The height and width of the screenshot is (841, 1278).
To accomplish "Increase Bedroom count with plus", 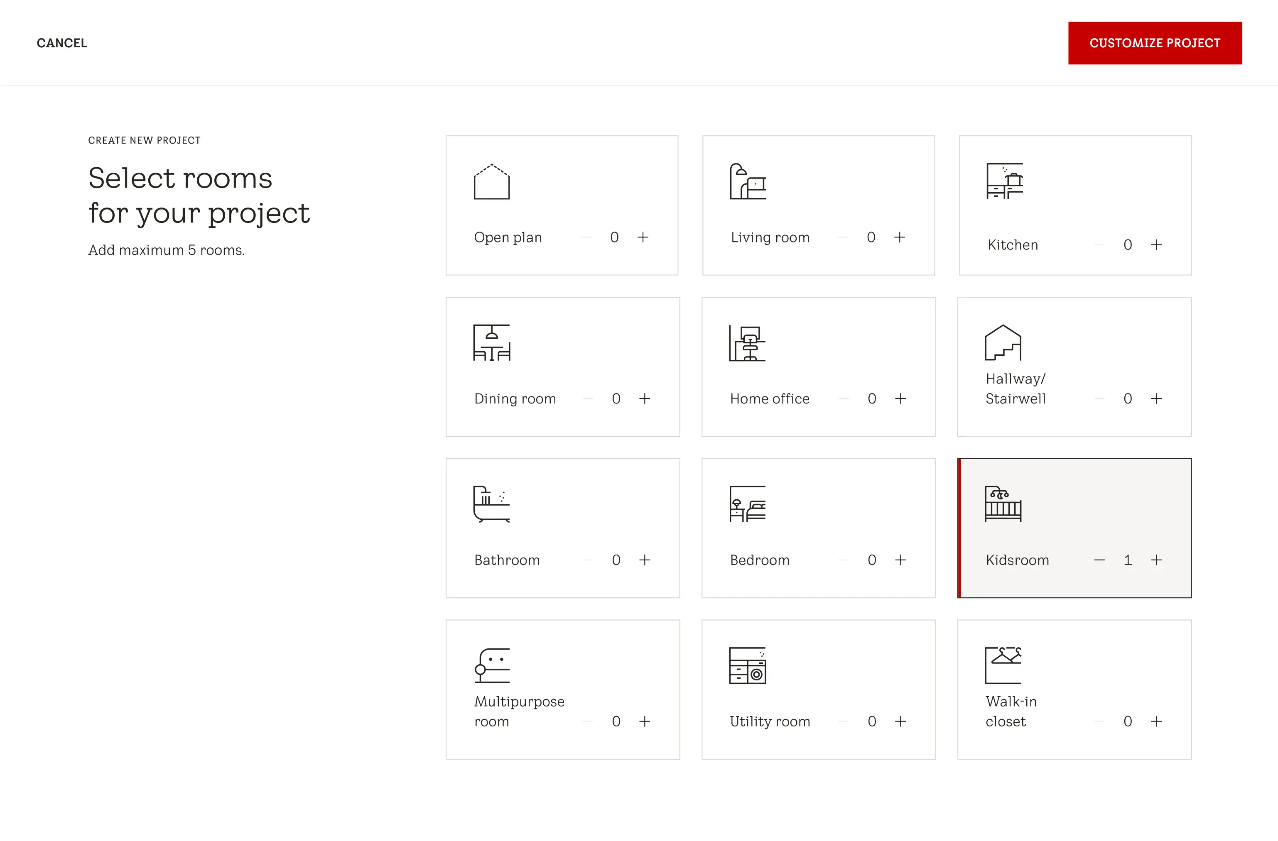I will (900, 560).
